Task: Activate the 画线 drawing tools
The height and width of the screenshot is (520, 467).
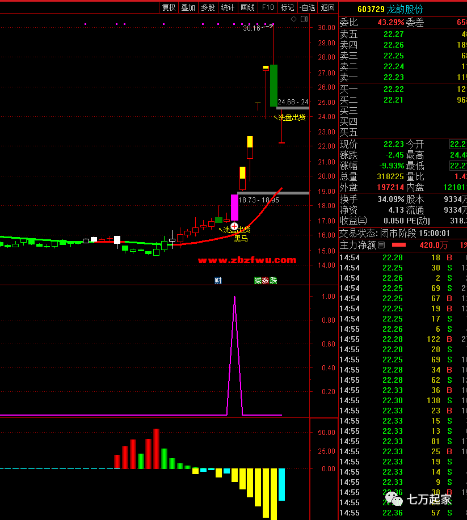Action: point(247,7)
